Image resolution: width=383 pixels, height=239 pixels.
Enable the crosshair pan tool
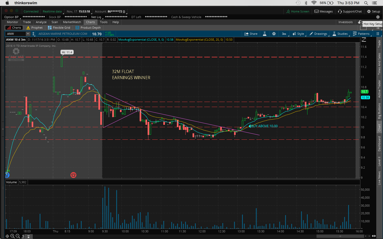click(x=7, y=236)
